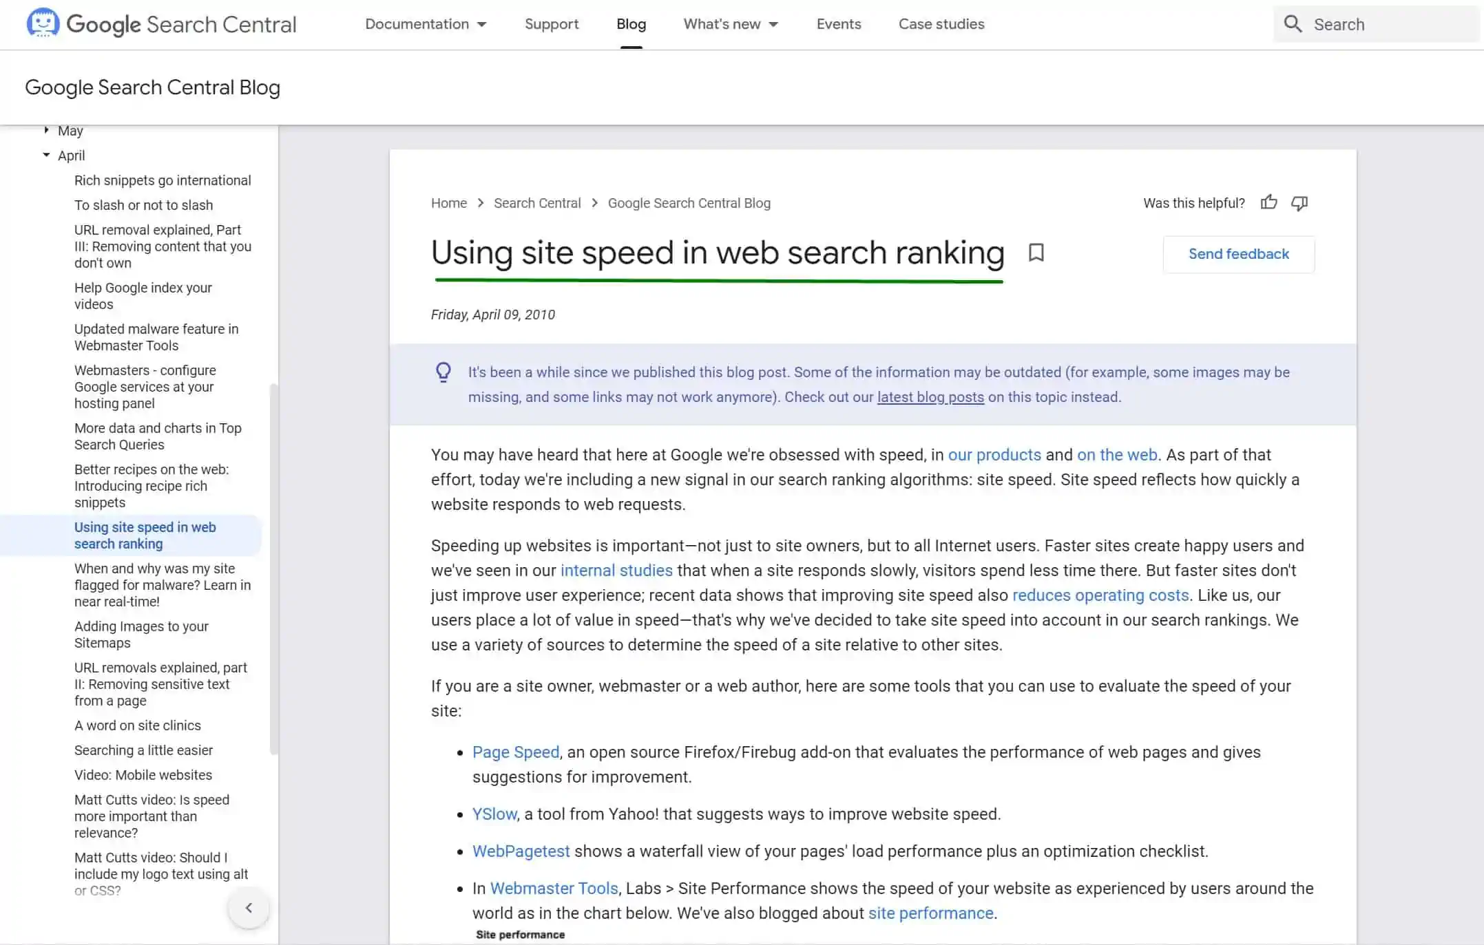The height and width of the screenshot is (945, 1484).
Task: Go to the Support tab
Action: (552, 24)
